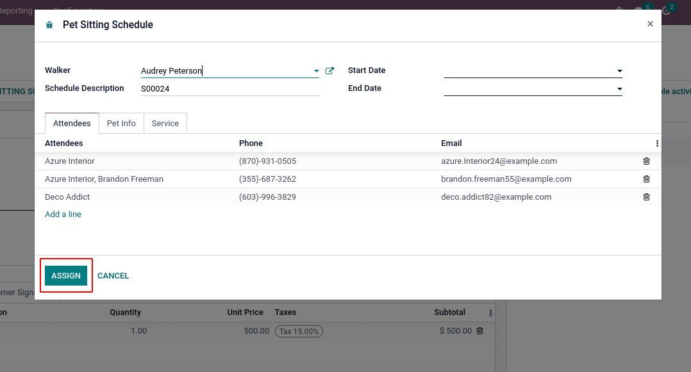Image resolution: width=691 pixels, height=372 pixels.
Task: Close the Pet Sitting Schedule dialog
Action: pos(650,24)
